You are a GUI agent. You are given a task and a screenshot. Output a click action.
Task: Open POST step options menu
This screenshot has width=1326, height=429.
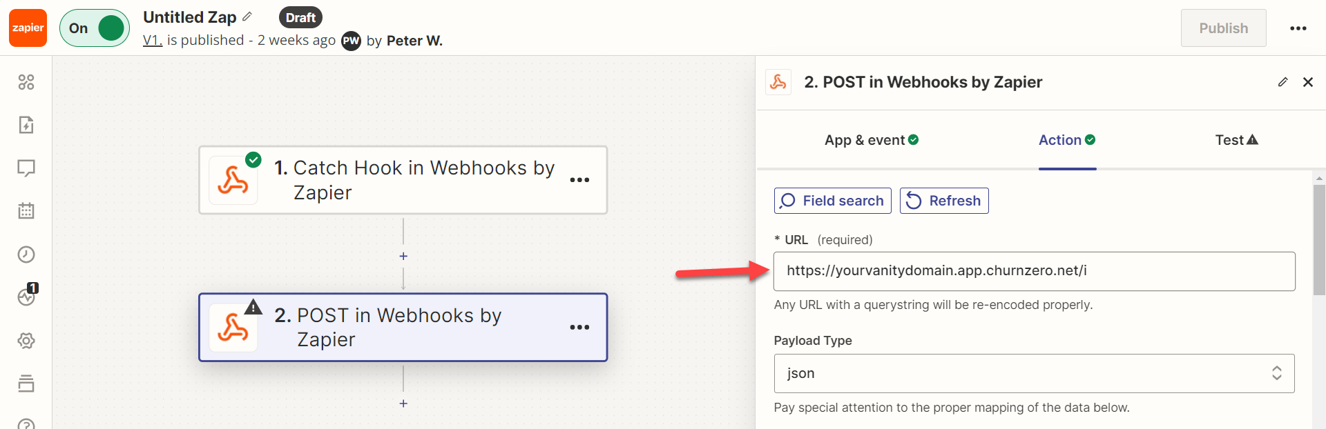pos(579,328)
